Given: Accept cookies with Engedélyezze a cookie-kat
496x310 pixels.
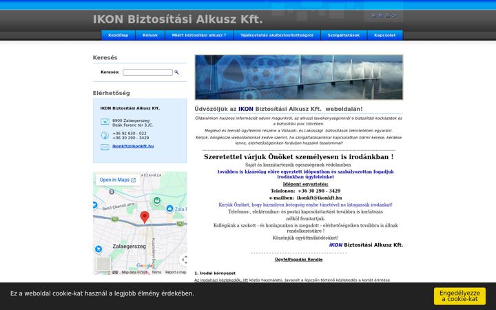Looking at the screenshot, I should click(x=459, y=296).
